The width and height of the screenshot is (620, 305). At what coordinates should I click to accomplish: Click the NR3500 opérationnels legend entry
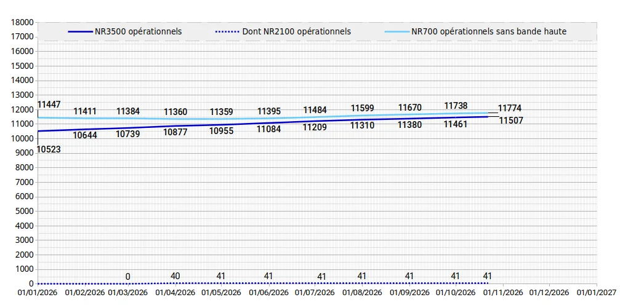tap(125, 31)
